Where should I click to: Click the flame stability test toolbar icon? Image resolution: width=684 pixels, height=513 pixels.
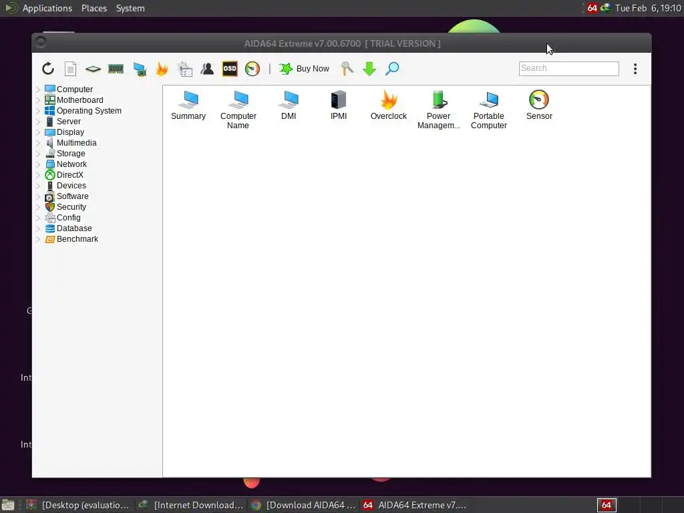tap(162, 69)
